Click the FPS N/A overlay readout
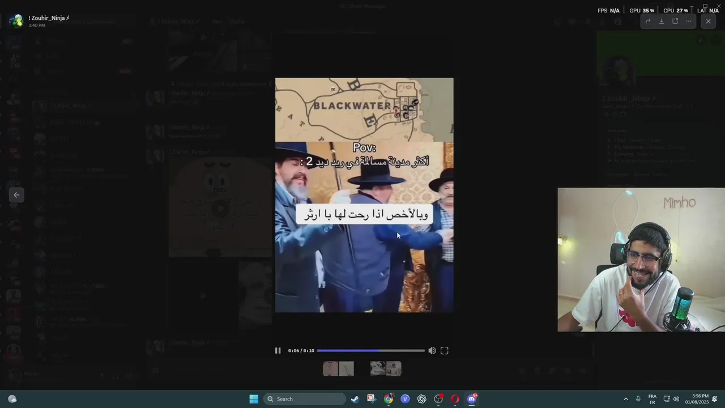 (x=609, y=11)
